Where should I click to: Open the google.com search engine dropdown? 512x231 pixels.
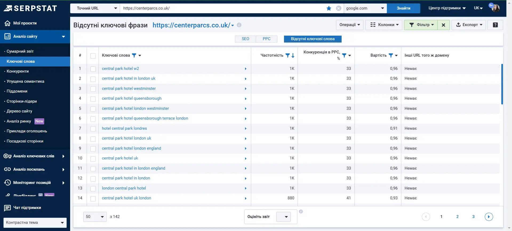point(365,8)
